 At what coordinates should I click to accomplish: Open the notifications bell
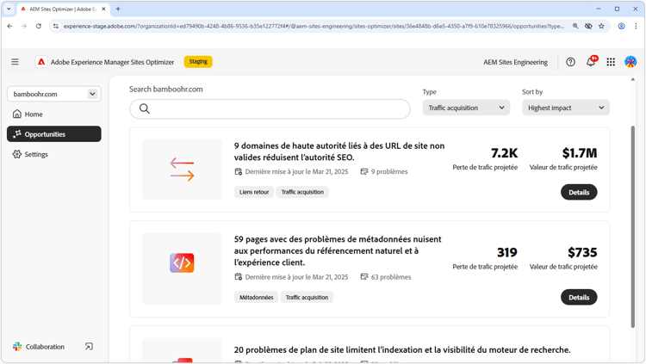click(591, 61)
